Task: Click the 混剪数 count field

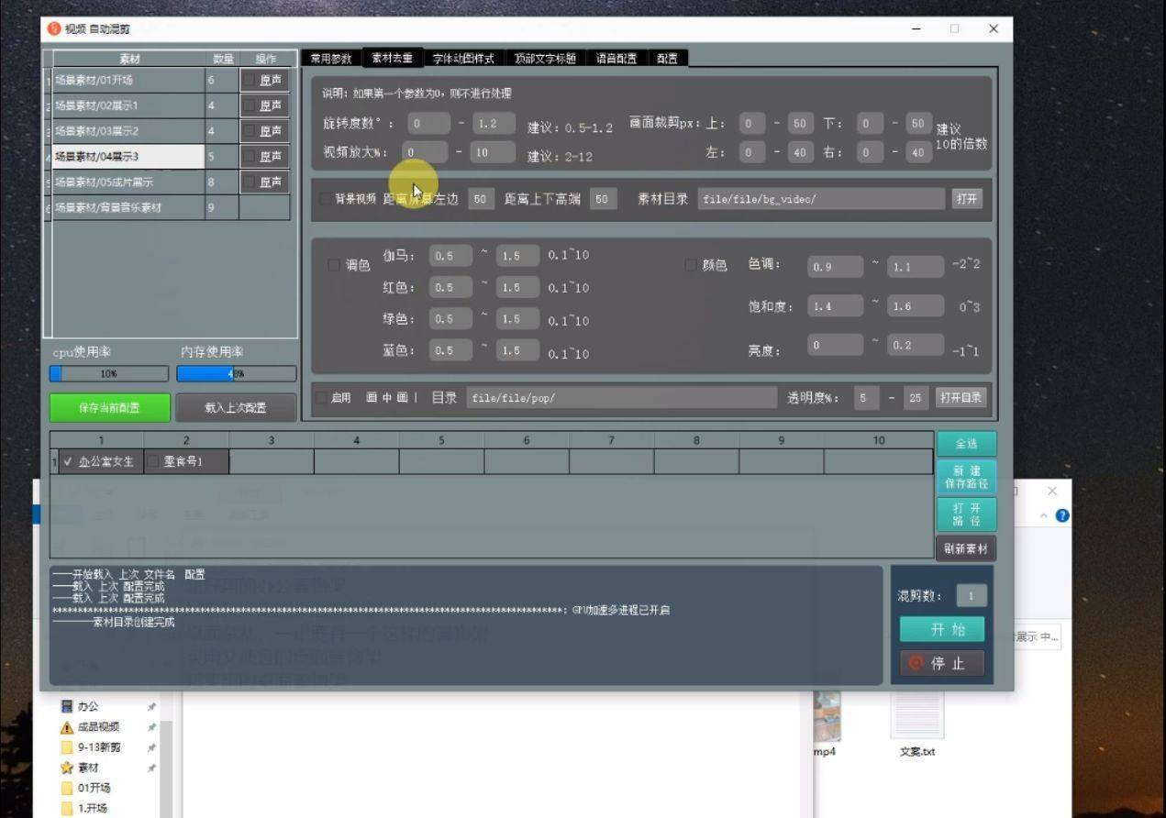Action: coord(972,596)
